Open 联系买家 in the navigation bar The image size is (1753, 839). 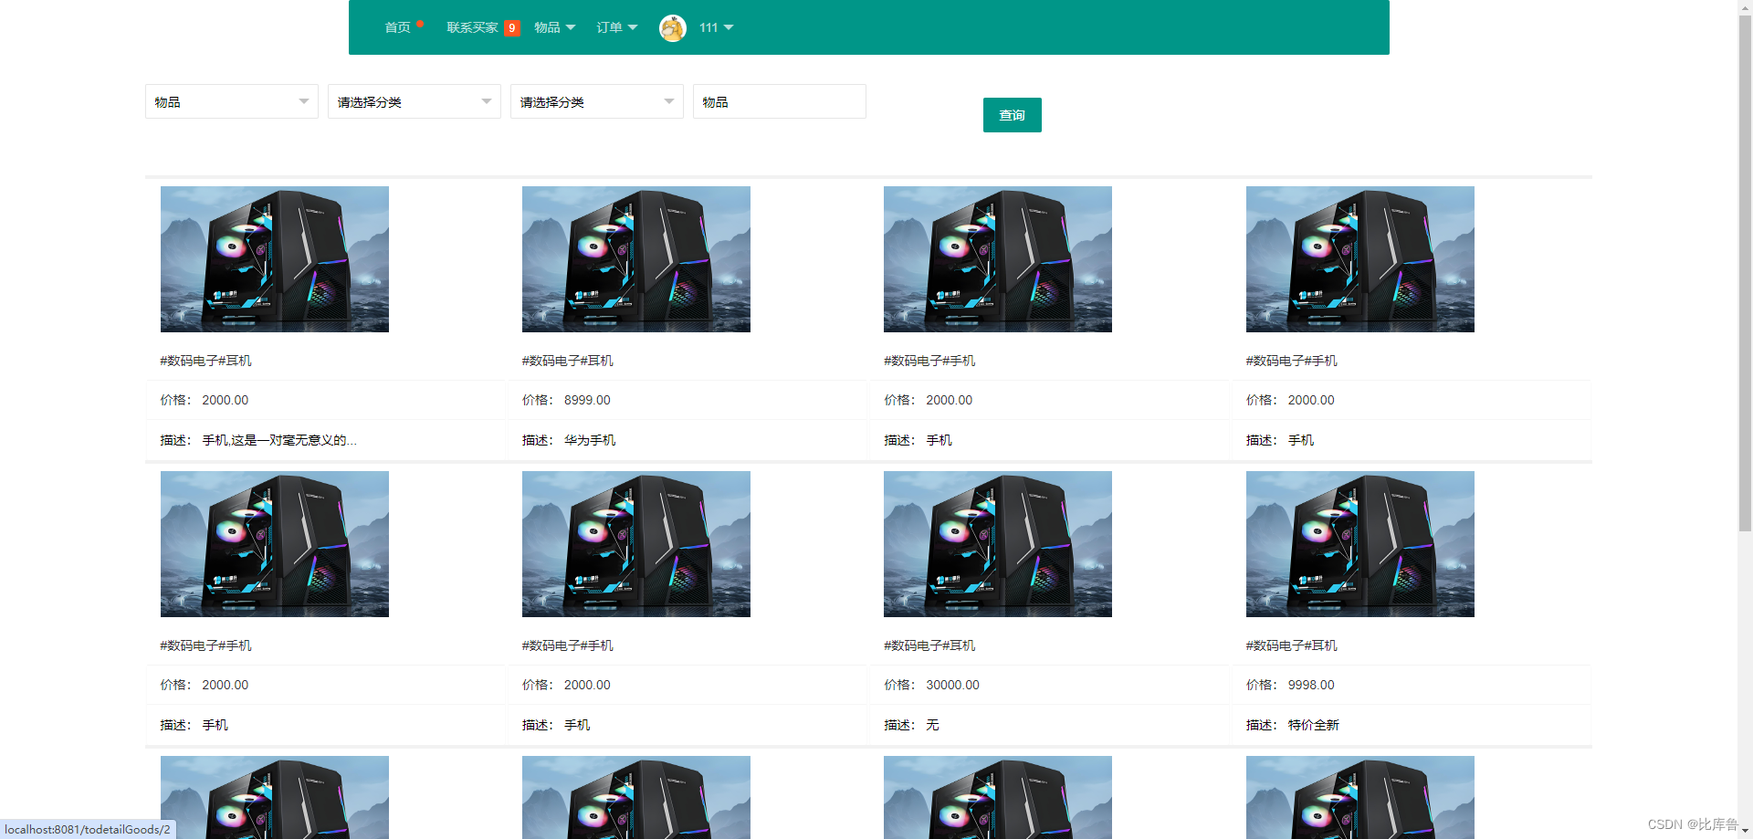pos(472,27)
